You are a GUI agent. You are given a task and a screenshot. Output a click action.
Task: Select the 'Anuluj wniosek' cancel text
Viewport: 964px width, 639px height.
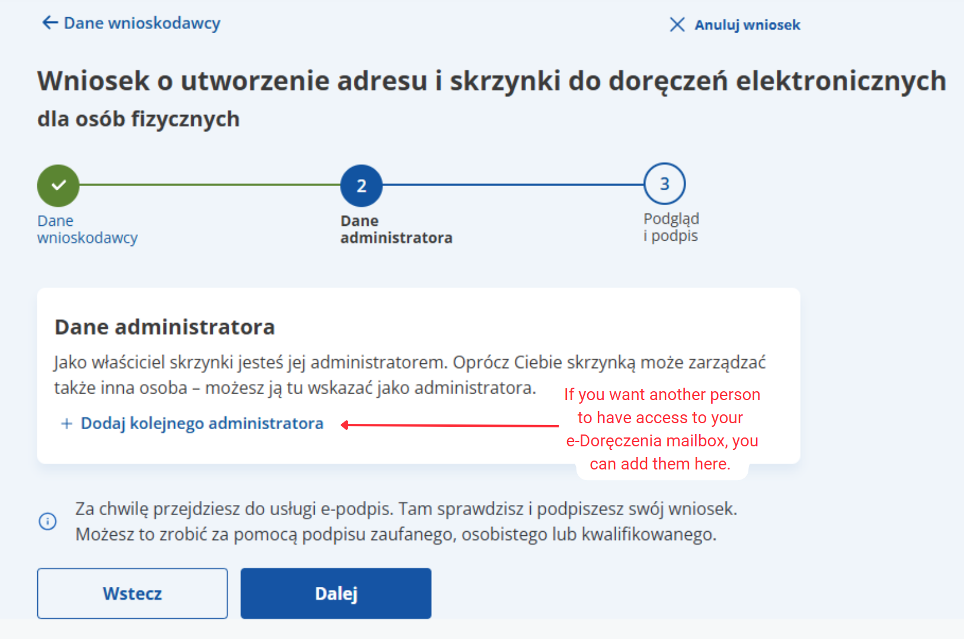point(747,25)
